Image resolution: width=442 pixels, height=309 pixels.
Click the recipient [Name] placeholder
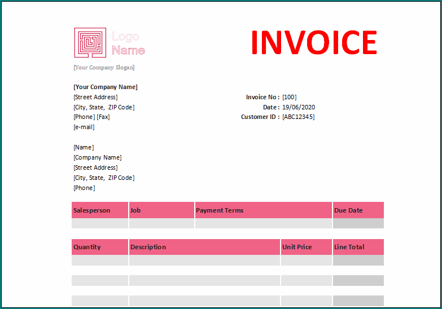click(x=84, y=147)
